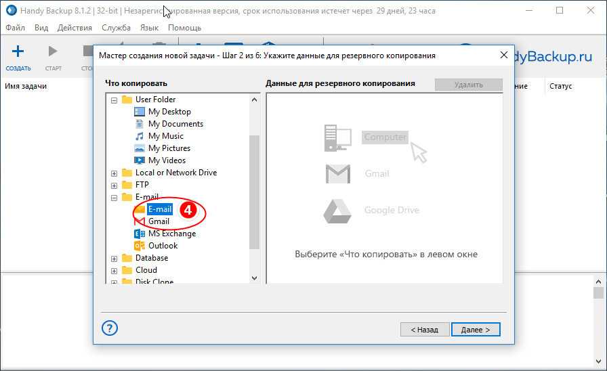Expand the FTP tree node
The image size is (607, 371).
[x=114, y=185]
